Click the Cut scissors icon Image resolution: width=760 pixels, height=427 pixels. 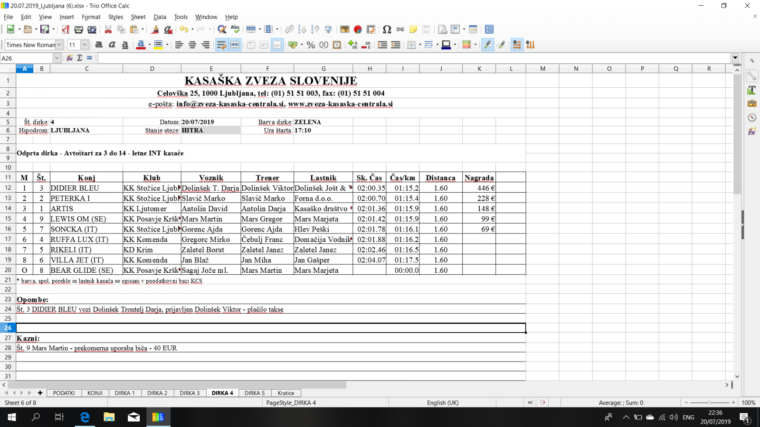[x=108, y=29]
